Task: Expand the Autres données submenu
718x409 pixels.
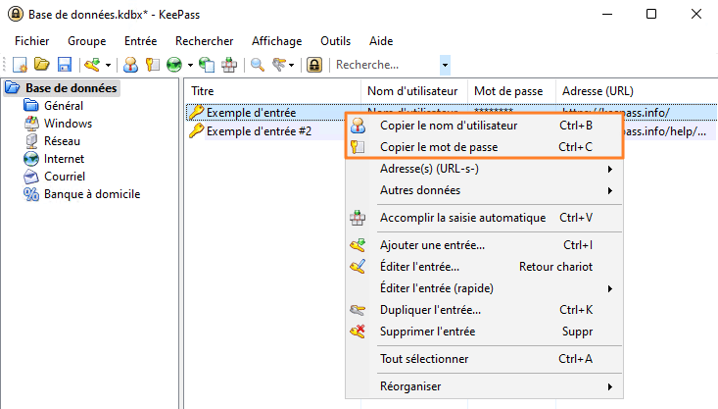Action: point(484,190)
